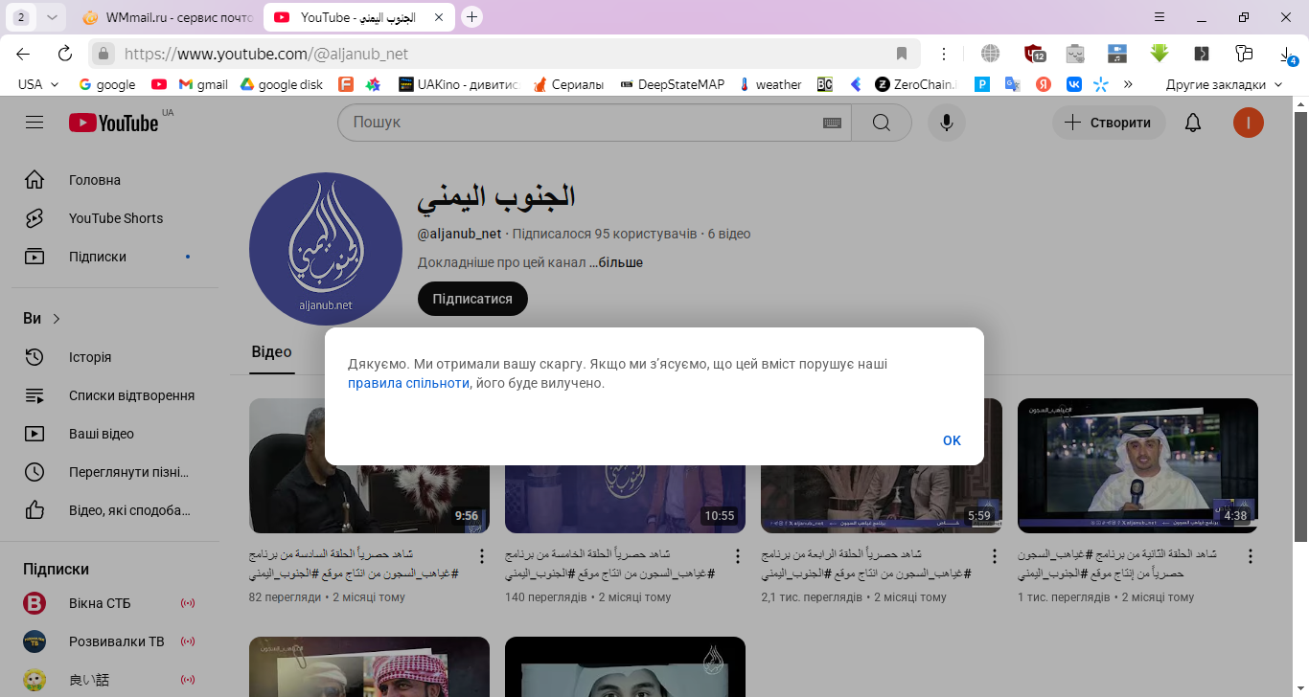
Task: Open the on-screen keyboard in search box
Action: point(831,123)
